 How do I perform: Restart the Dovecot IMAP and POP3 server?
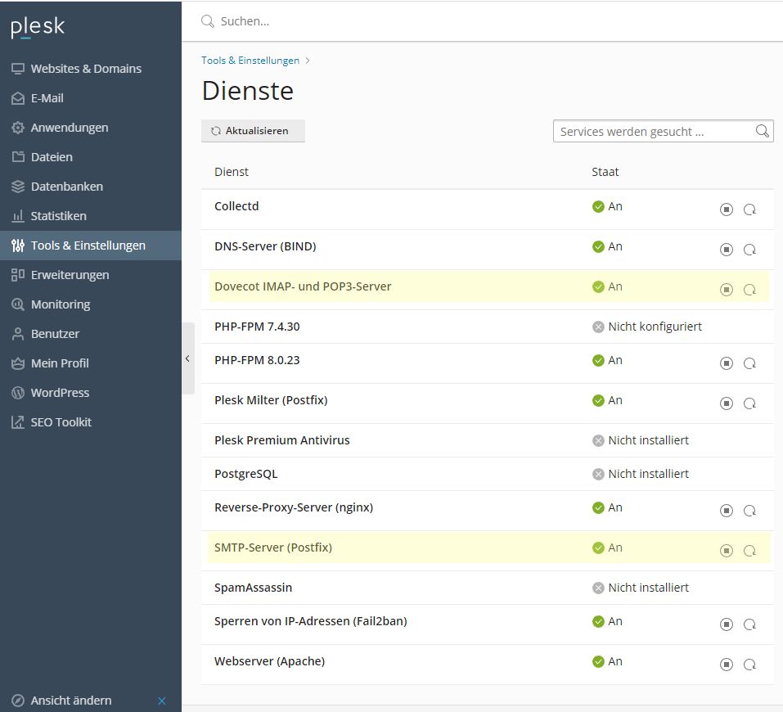pyautogui.click(x=749, y=290)
